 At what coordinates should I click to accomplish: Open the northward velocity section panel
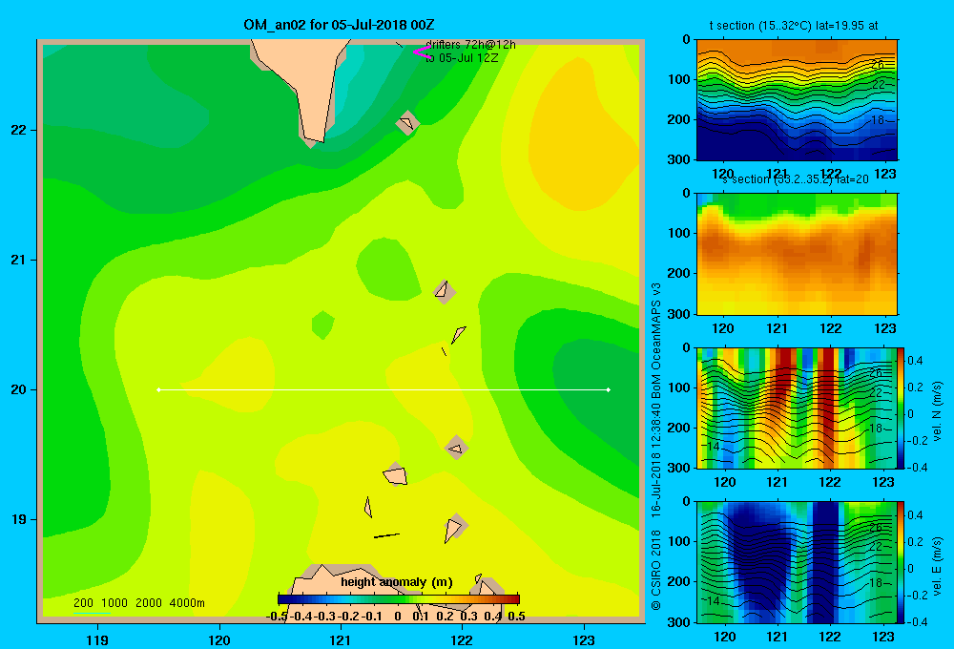(797, 408)
